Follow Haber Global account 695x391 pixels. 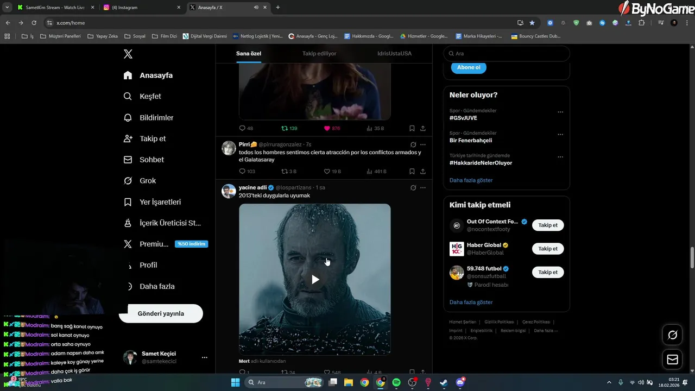(x=548, y=249)
